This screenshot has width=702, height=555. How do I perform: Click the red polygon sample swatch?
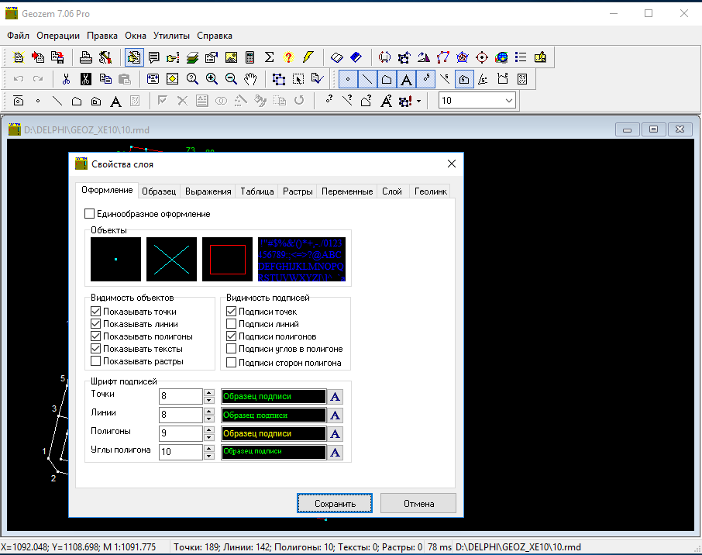pyautogui.click(x=228, y=259)
